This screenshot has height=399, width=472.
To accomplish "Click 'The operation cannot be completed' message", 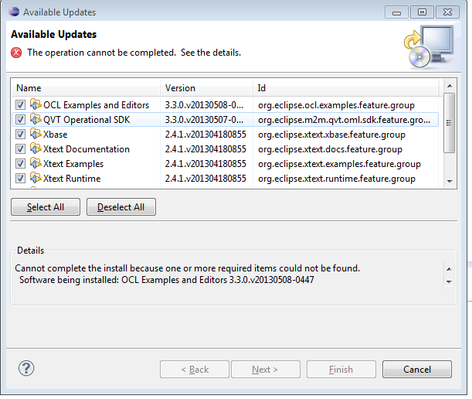I will pyautogui.click(x=134, y=53).
